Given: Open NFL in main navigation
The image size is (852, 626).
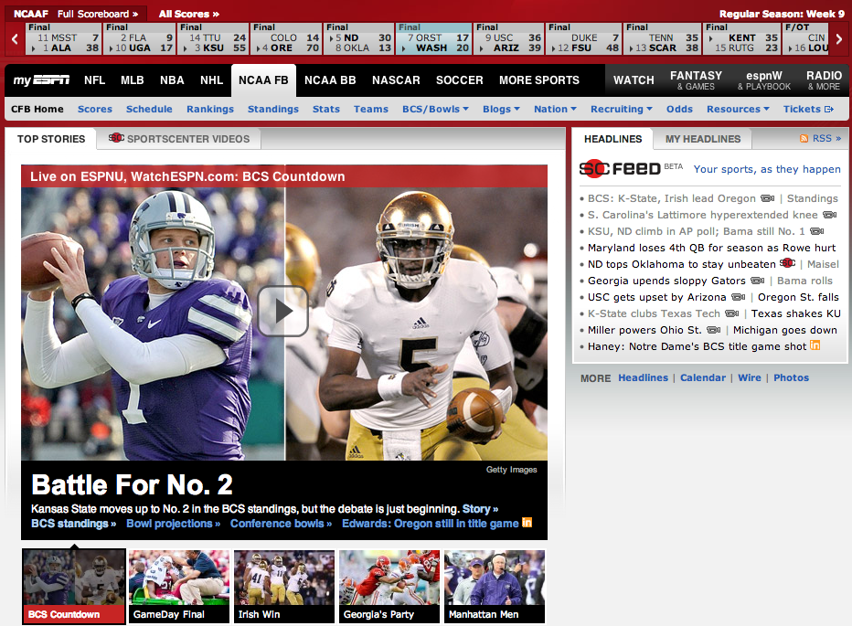Looking at the screenshot, I should click(x=94, y=80).
